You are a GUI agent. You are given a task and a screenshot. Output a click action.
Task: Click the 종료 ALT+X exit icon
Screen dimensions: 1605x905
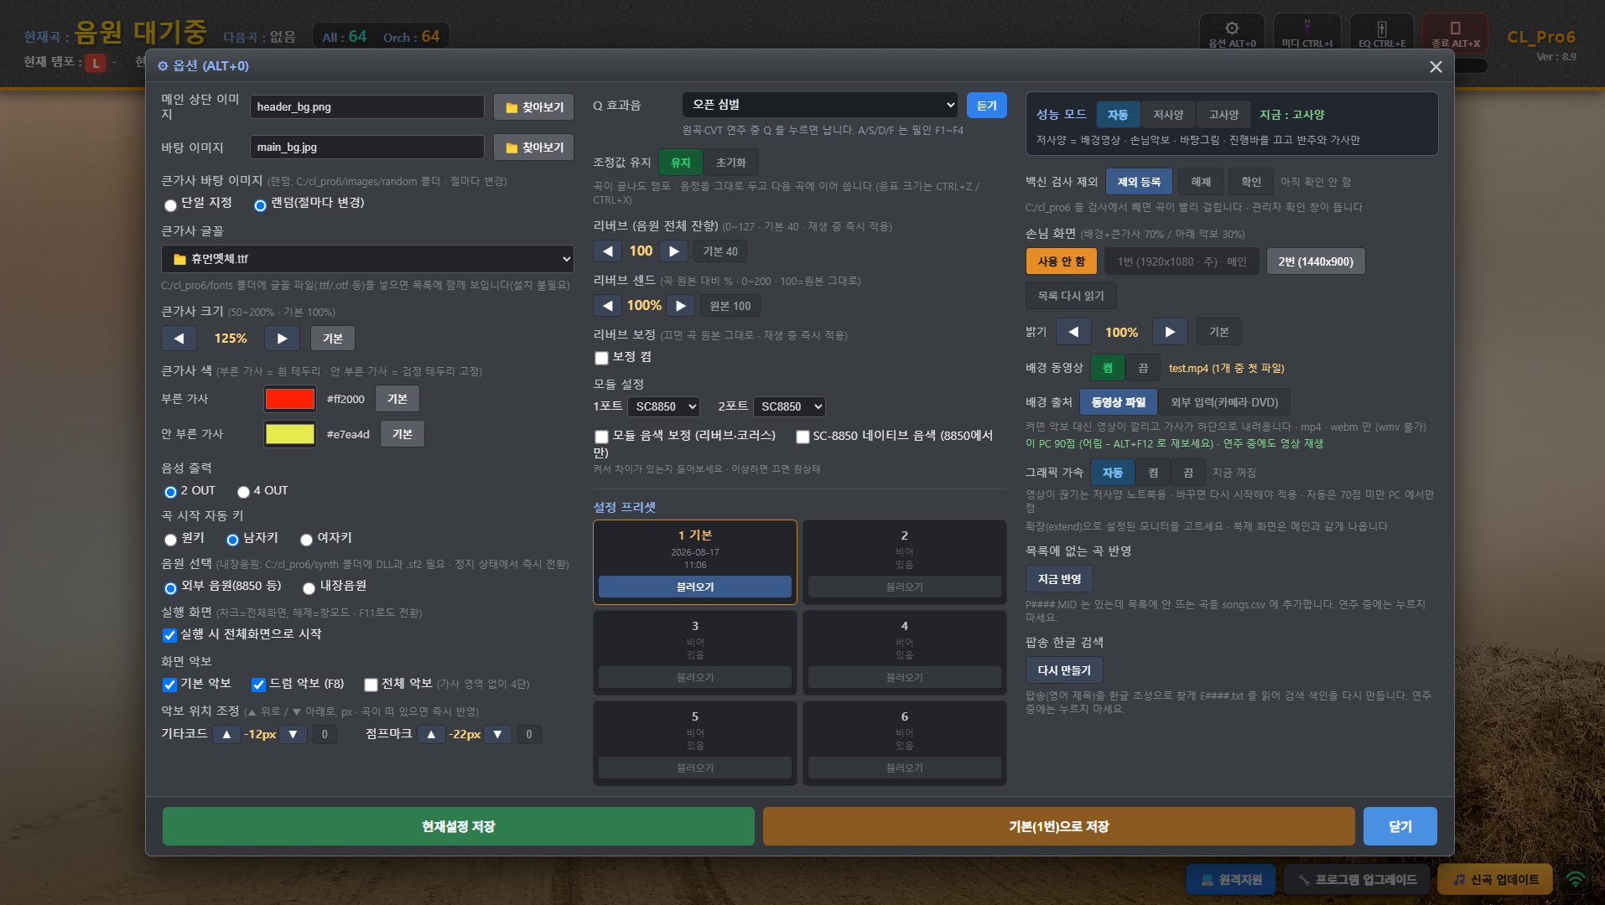pyautogui.click(x=1455, y=28)
